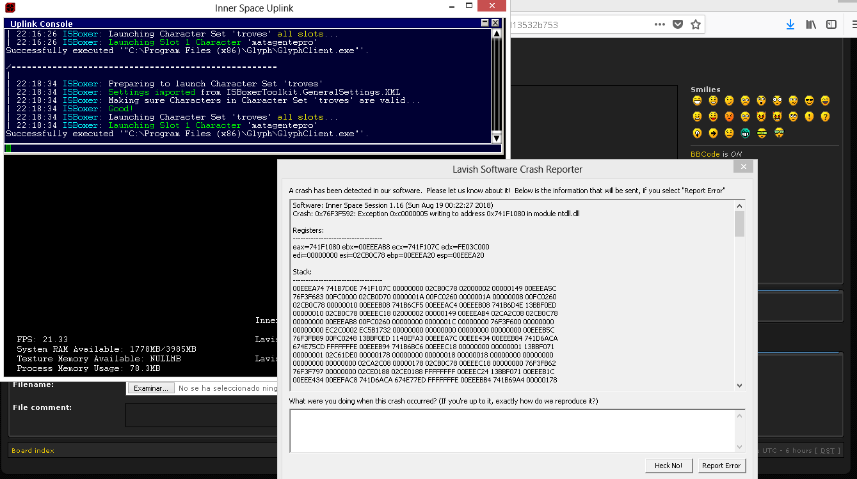The image size is (857, 479).
Task: Insert the arrow smiley
Action: pos(713,133)
